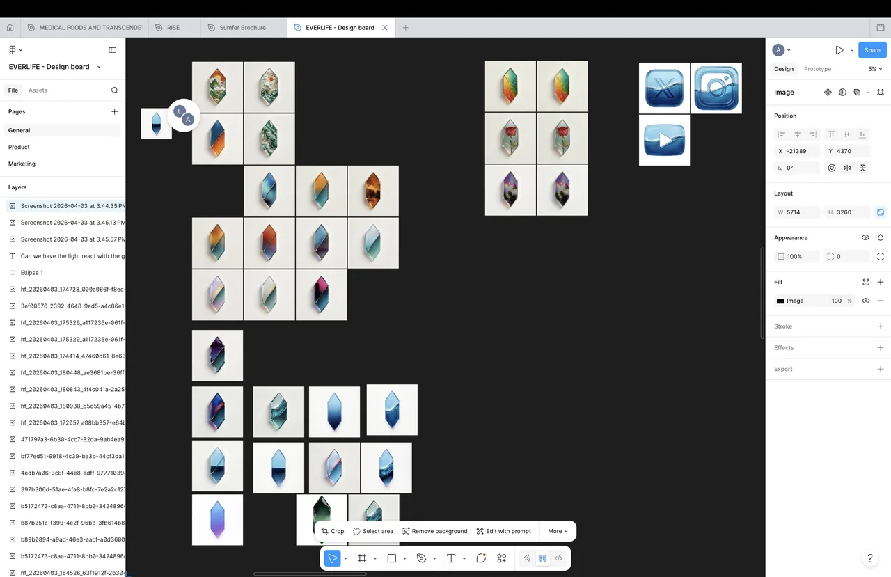Toggle lock aspect ratio button
891x577 pixels.
tap(881, 212)
